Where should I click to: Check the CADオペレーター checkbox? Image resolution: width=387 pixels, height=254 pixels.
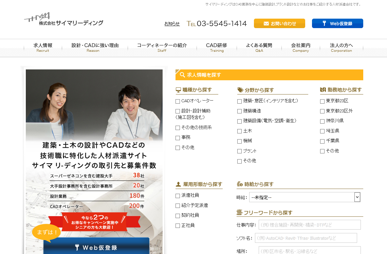pos(177,101)
